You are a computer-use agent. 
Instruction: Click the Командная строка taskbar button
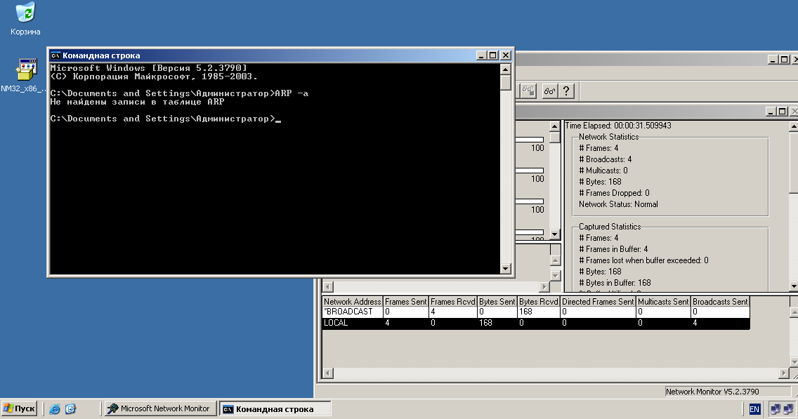click(275, 408)
